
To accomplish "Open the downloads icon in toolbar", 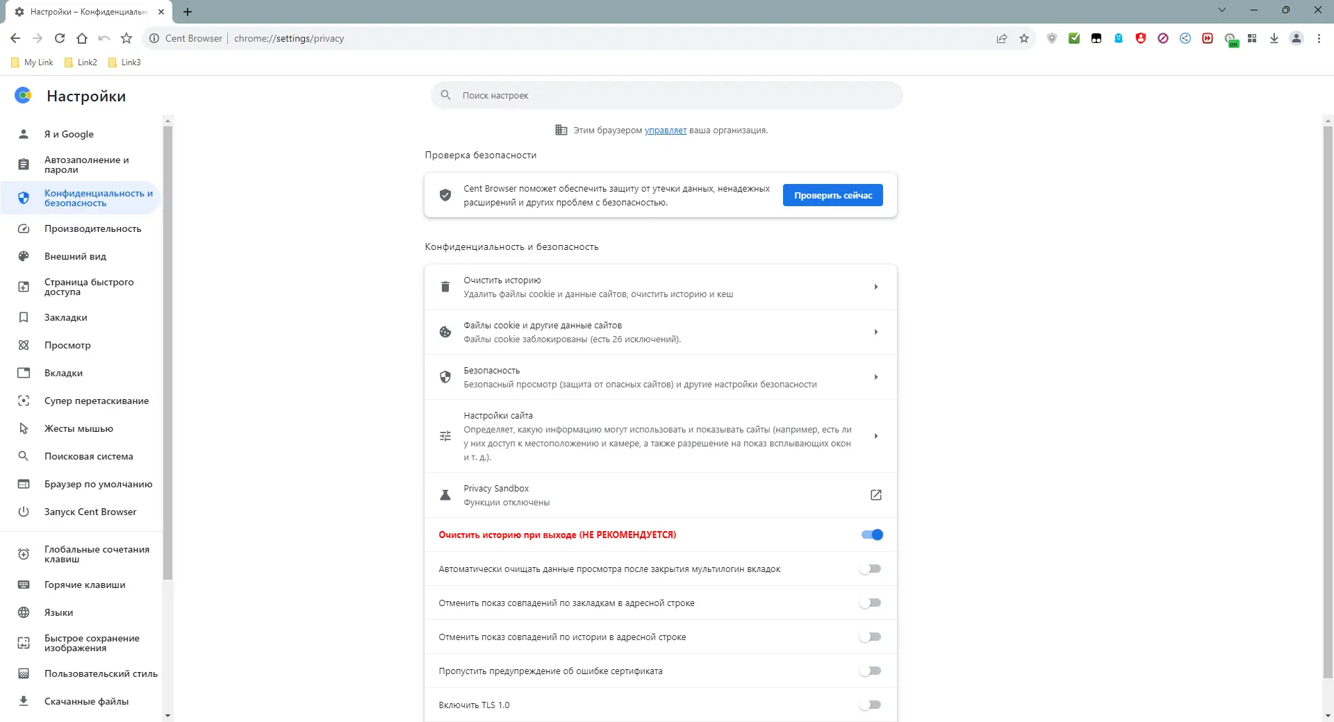I will pyautogui.click(x=1274, y=39).
